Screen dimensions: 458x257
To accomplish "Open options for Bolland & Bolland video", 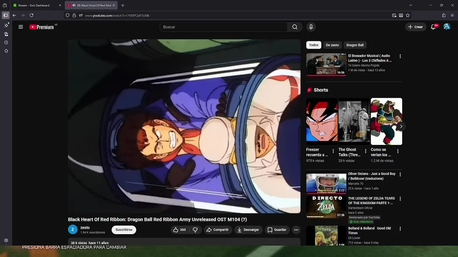I will tap(400, 229).
